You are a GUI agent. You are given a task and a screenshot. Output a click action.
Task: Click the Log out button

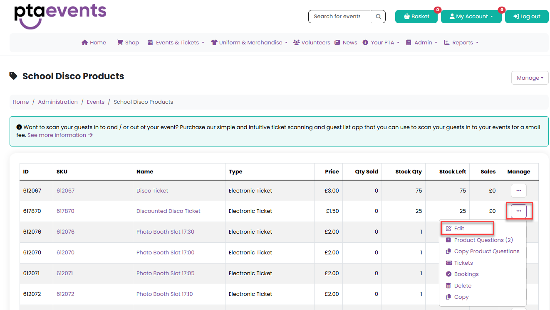527,17
